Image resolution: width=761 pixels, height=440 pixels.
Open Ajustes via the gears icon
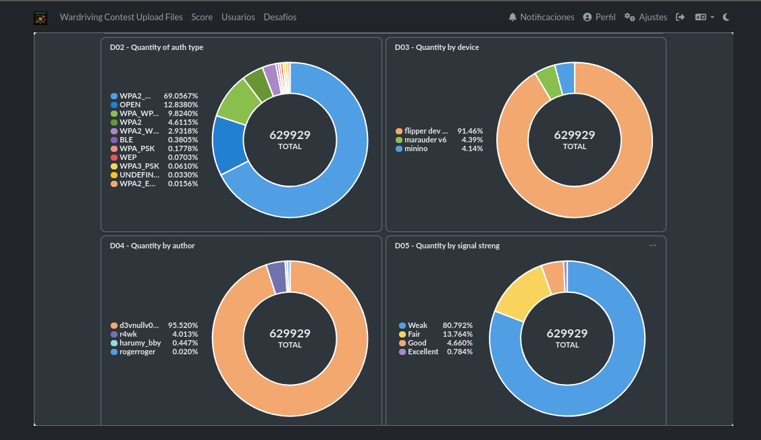(x=629, y=18)
